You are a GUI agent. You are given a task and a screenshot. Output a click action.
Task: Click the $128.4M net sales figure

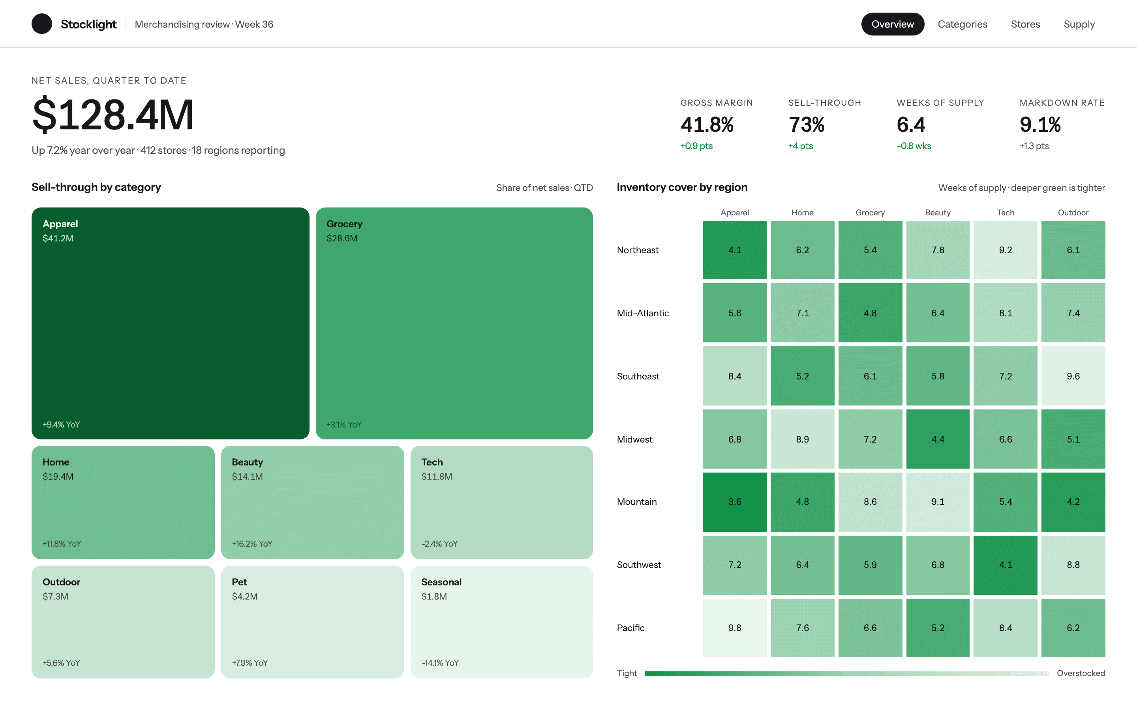click(113, 115)
